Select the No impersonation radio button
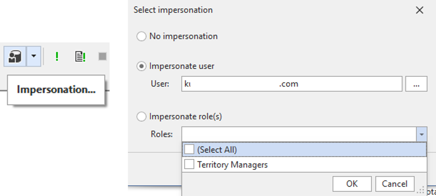 [141, 36]
